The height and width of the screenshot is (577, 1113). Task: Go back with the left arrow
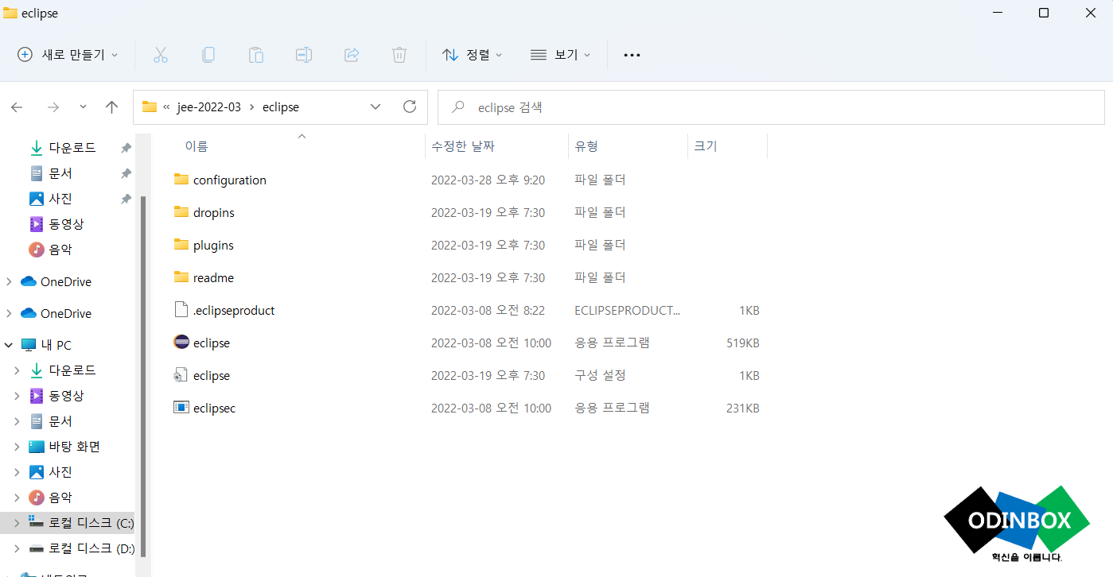(17, 107)
